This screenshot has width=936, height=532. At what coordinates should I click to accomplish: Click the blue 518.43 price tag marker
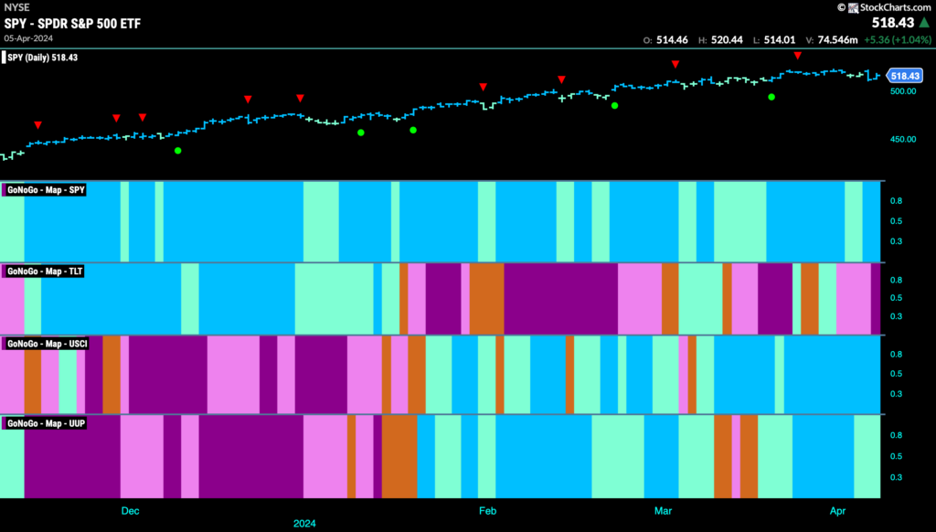pyautogui.click(x=905, y=76)
